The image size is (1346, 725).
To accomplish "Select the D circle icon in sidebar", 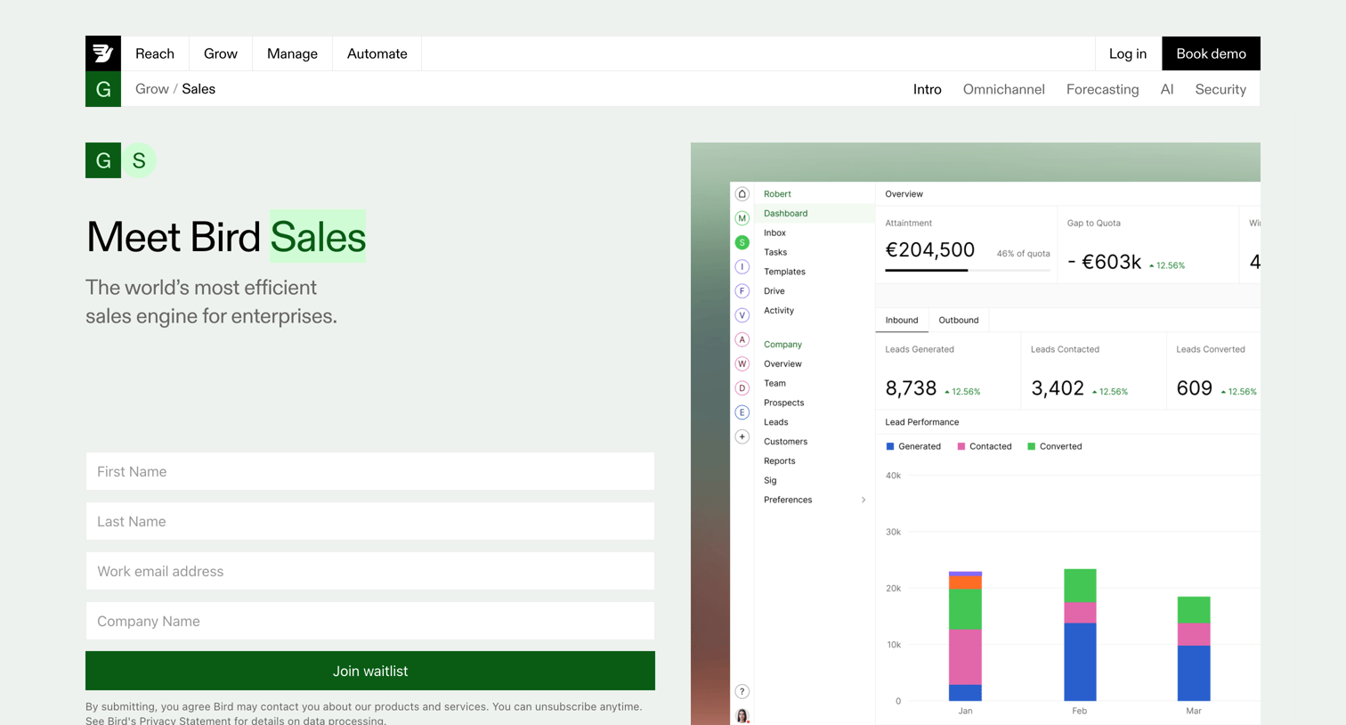I will (x=742, y=388).
